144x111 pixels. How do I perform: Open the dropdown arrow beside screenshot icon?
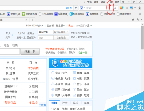(x=135, y=8)
